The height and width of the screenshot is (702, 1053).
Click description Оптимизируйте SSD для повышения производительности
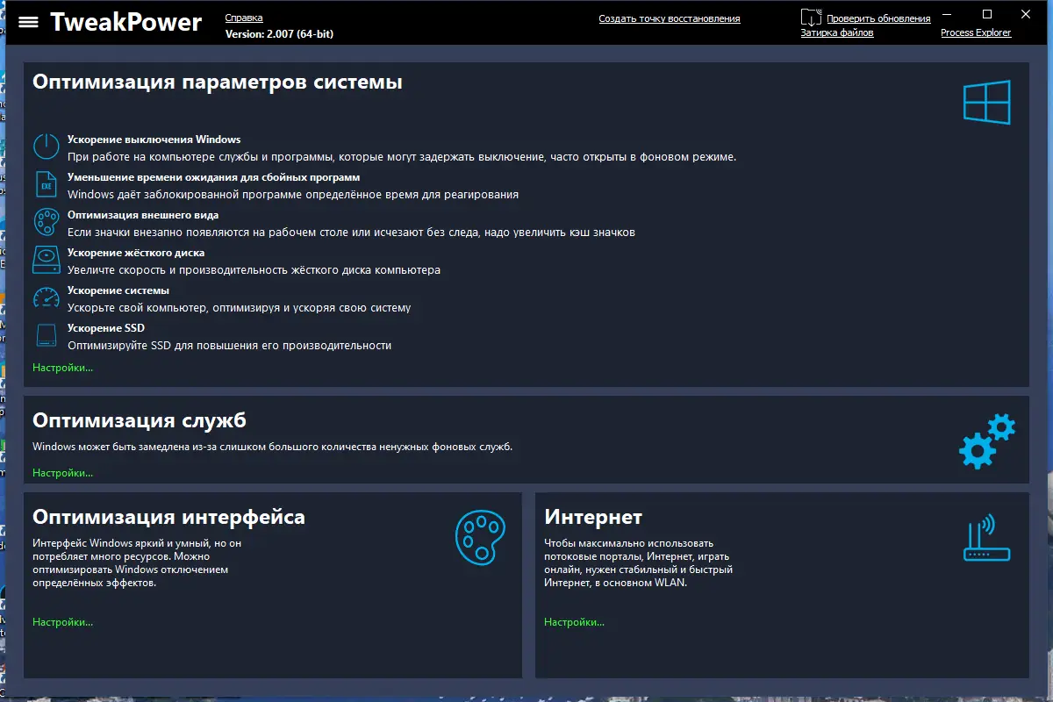(229, 346)
